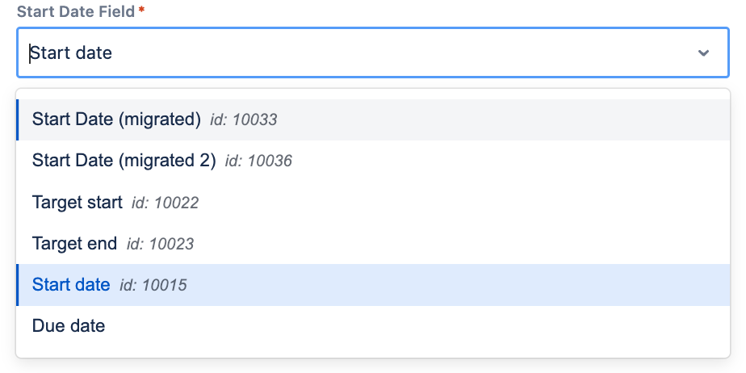Select the "Due date" option

(x=69, y=326)
